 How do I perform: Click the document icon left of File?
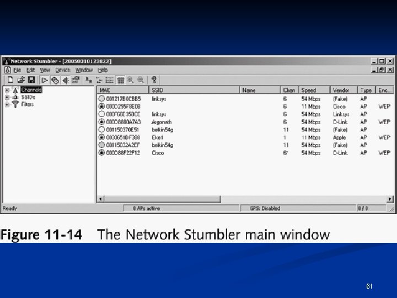click(8, 70)
